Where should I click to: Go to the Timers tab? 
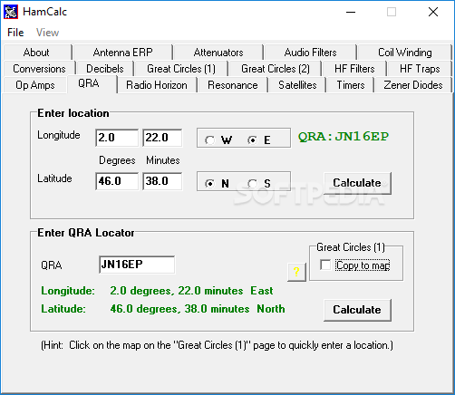coord(351,85)
